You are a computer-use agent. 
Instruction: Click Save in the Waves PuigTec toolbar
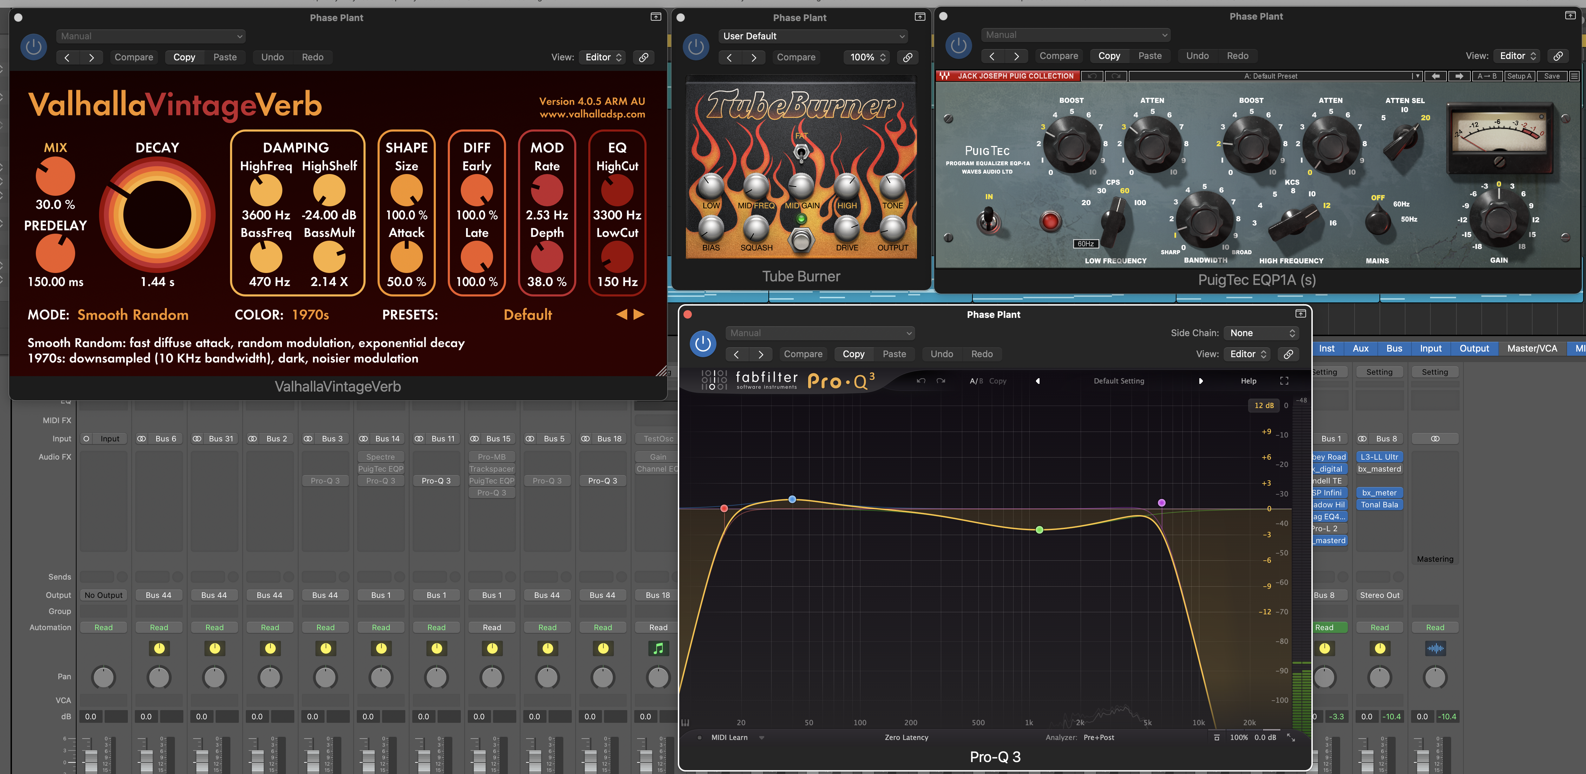[x=1552, y=76]
